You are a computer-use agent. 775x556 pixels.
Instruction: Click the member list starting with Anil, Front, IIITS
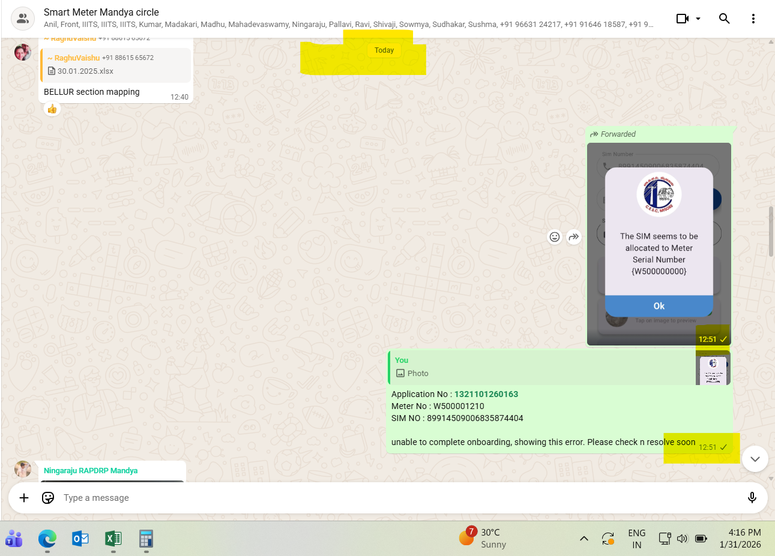pyautogui.click(x=348, y=25)
